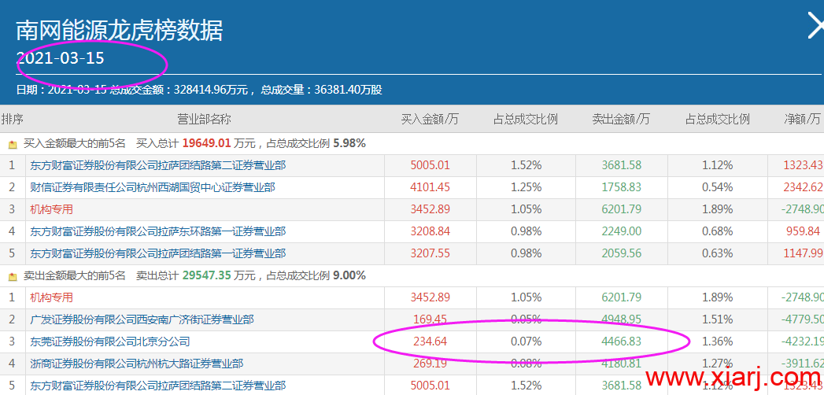Image resolution: width=824 pixels, height=395 pixels.
Task: Open 东方财富证券拉萨团结路第一证券营业部 link
Action: tap(157, 253)
